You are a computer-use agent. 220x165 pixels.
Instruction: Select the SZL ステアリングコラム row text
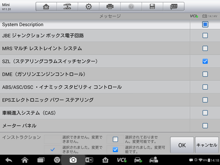click(50, 61)
